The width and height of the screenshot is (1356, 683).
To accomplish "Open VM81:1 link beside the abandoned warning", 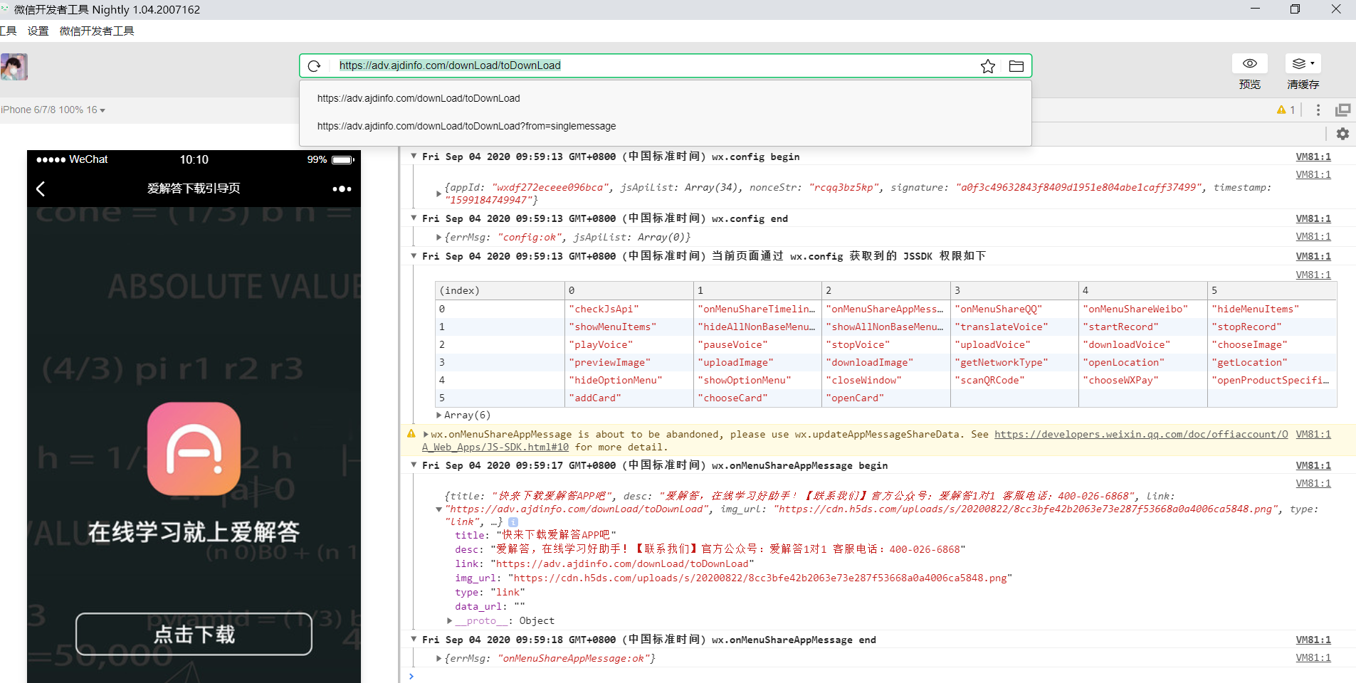I will [x=1313, y=434].
